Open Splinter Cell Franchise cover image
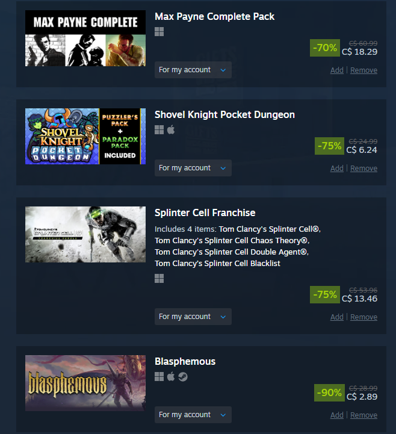The height and width of the screenshot is (434, 396). [85, 234]
